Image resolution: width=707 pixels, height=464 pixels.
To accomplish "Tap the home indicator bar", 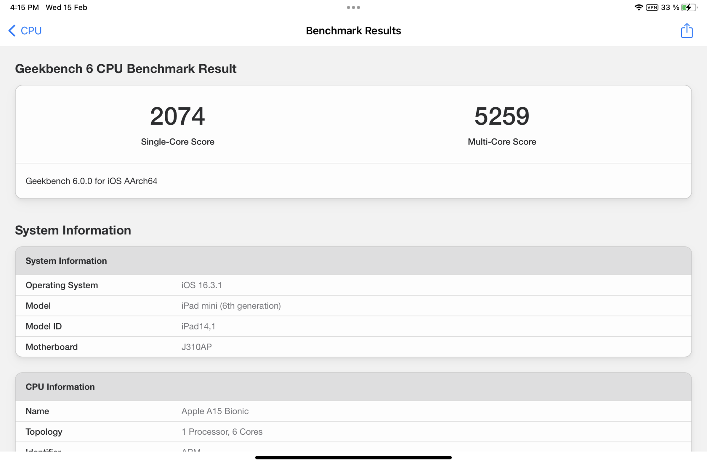I will point(353,458).
